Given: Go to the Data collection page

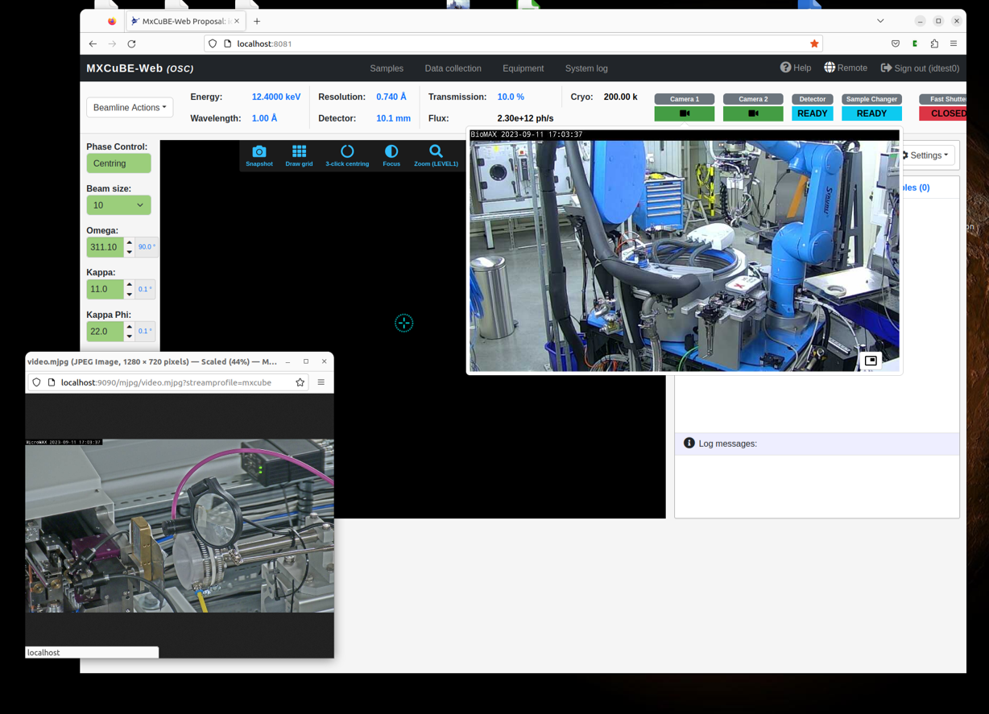Looking at the screenshot, I should [453, 68].
